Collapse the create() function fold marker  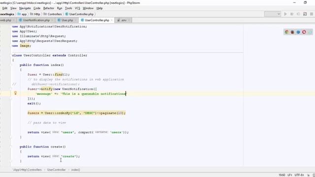[x=11, y=147]
